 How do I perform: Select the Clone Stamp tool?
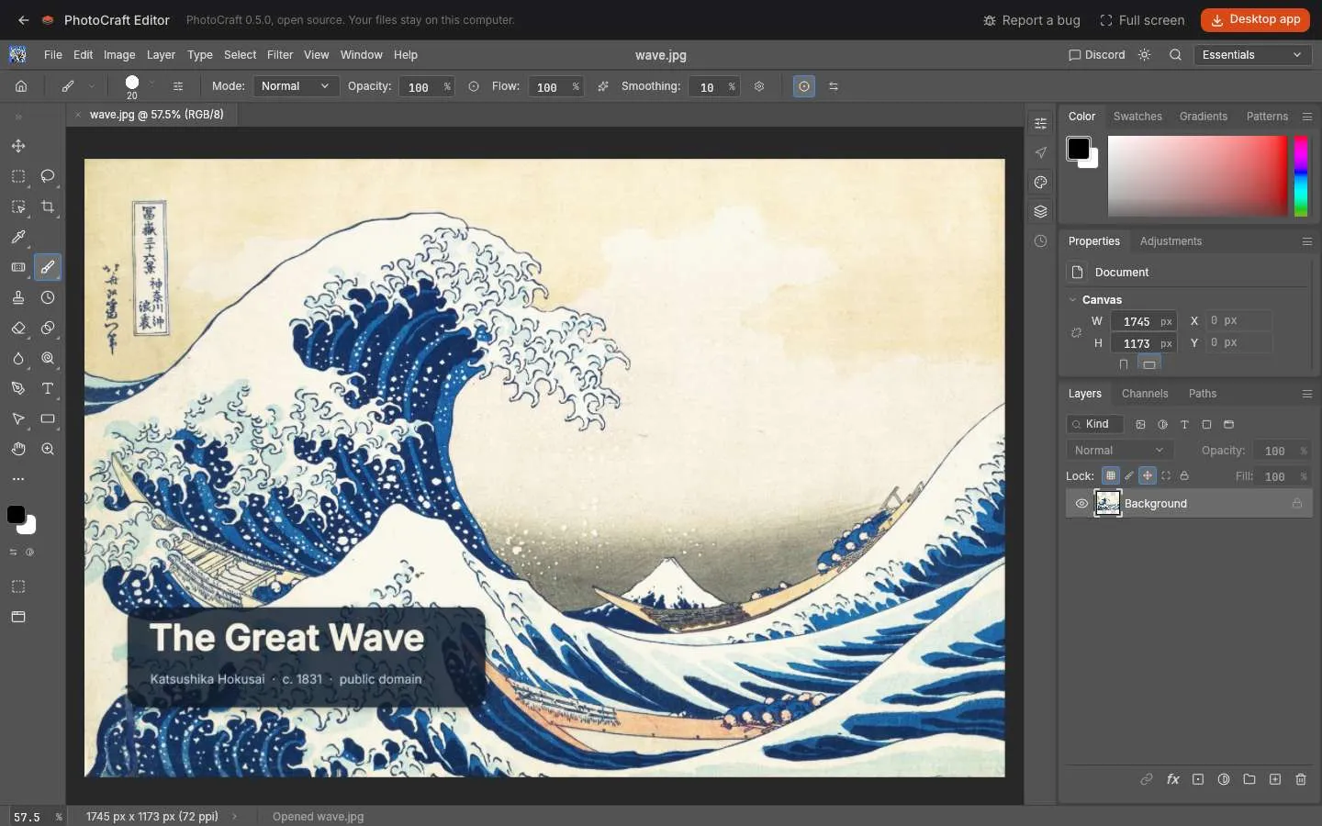tap(18, 297)
